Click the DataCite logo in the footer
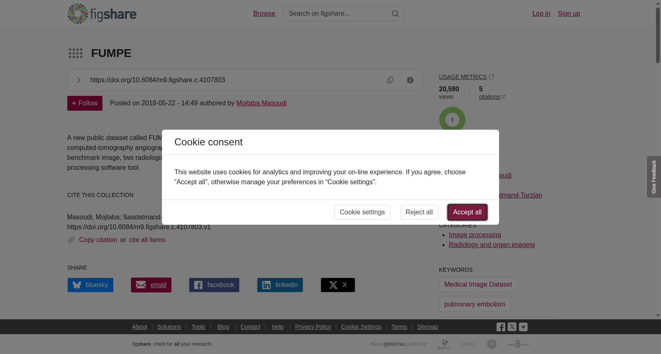 point(444,344)
